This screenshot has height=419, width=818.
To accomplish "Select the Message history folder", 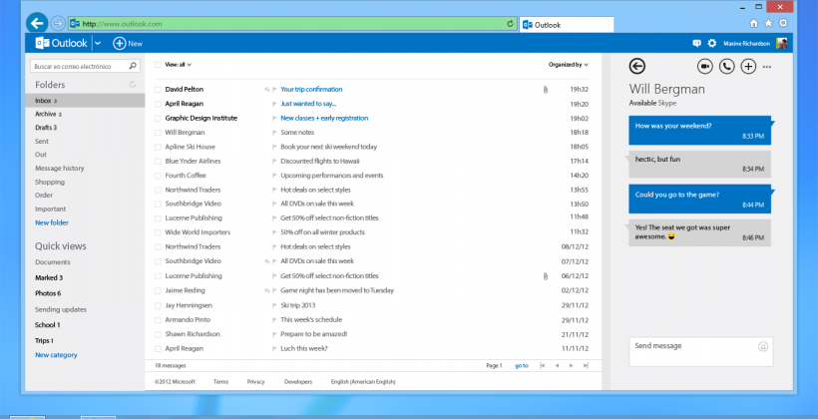I will pyautogui.click(x=60, y=168).
